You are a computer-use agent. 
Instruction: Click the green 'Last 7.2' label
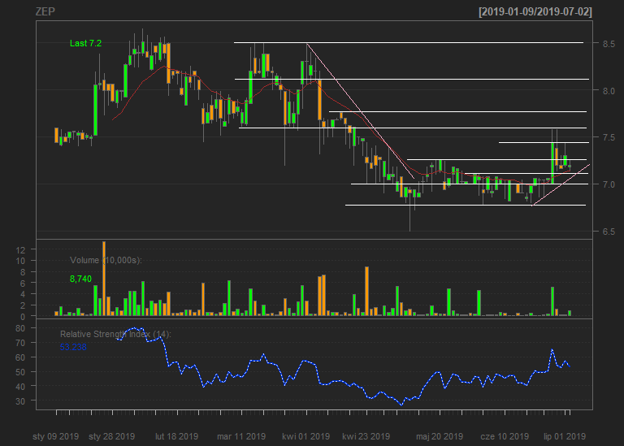(x=85, y=43)
